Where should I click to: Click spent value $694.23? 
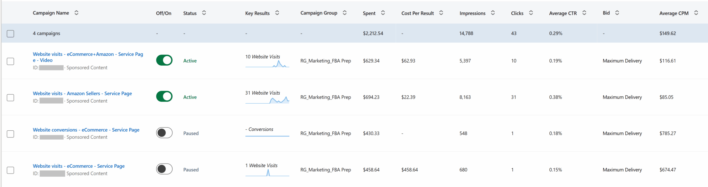371,97
